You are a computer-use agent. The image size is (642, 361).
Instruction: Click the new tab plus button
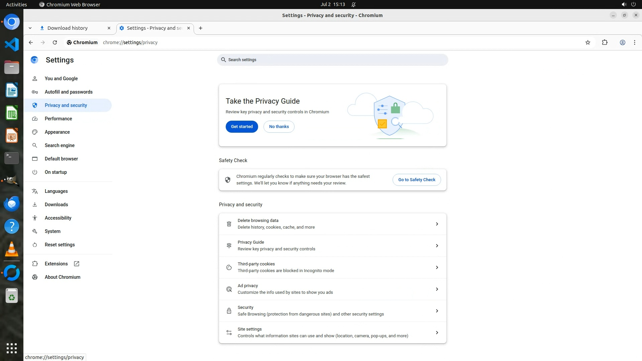(x=200, y=28)
